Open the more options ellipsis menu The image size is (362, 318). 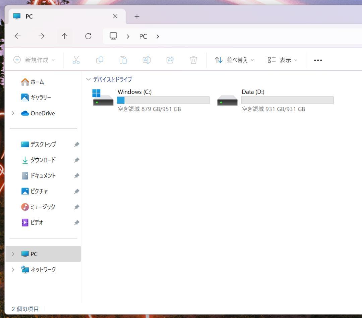click(318, 60)
